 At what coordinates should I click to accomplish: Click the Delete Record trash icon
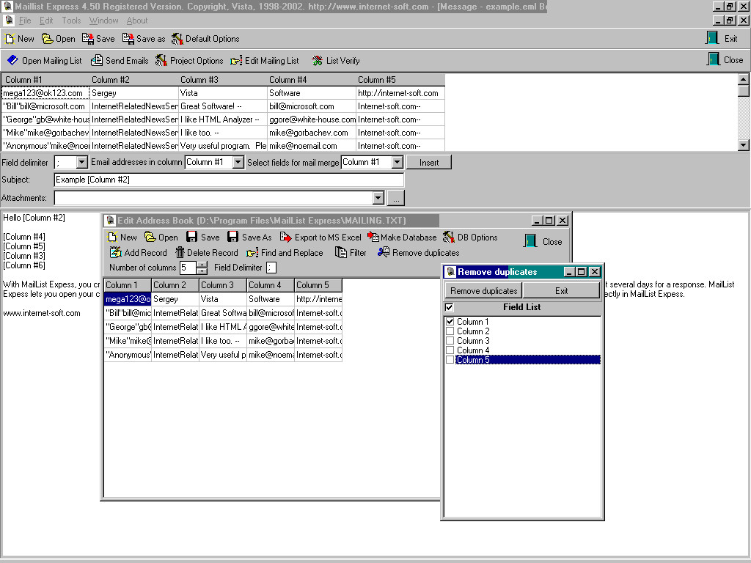coord(180,252)
